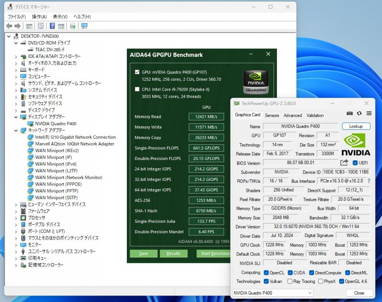Collapse the DVD/CD-ROM ドライブ node
Viewport: 382px width, 302px height.
point(16,43)
